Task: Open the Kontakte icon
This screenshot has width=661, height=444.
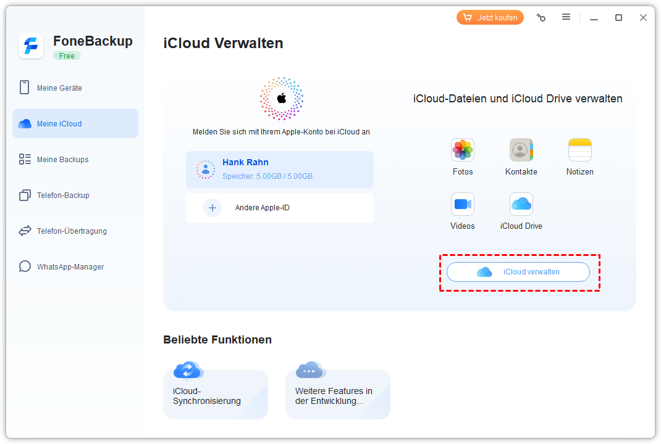Action: (521, 150)
